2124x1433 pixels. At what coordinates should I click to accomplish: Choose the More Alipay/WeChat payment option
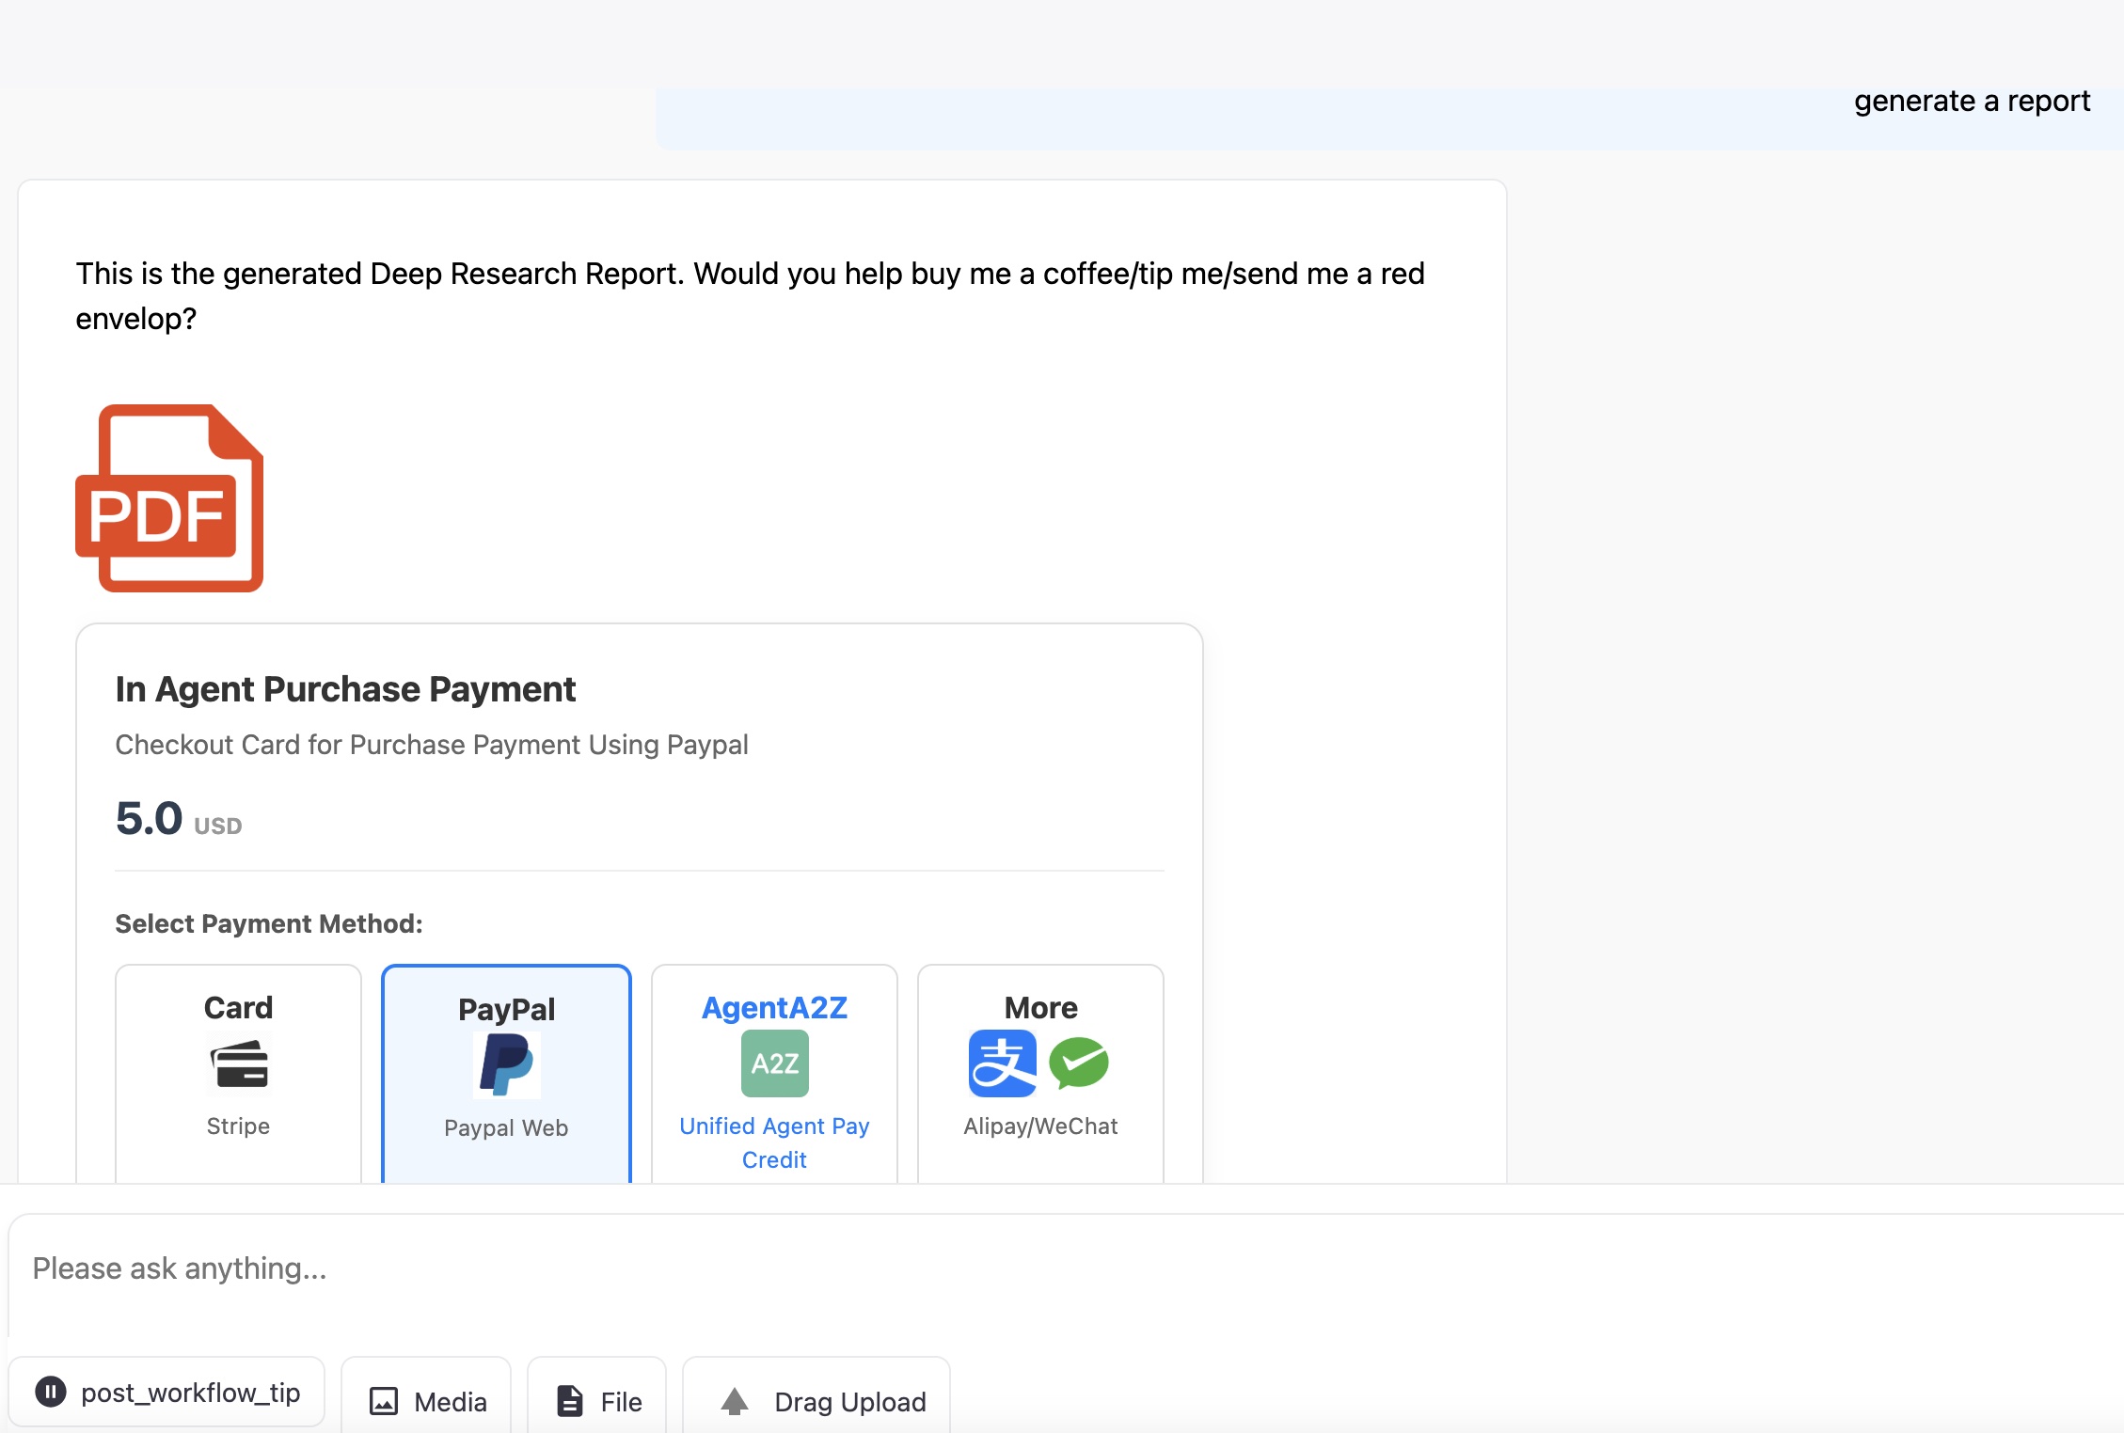1039,1072
